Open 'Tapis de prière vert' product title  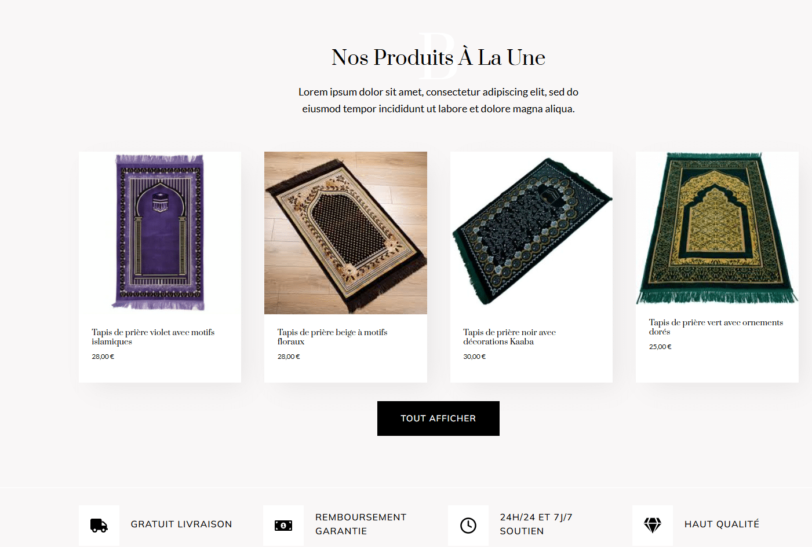point(716,327)
